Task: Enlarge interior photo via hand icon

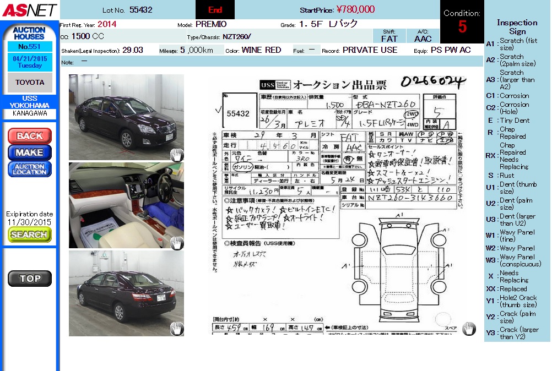Action: (x=176, y=242)
